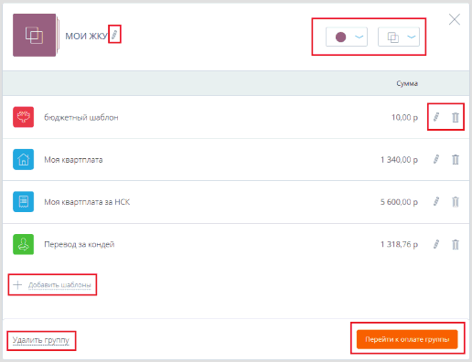Click the 1 318,76 р amount

[x=399, y=244]
